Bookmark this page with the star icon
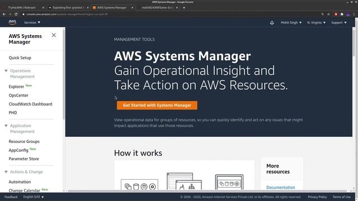 [328, 14]
